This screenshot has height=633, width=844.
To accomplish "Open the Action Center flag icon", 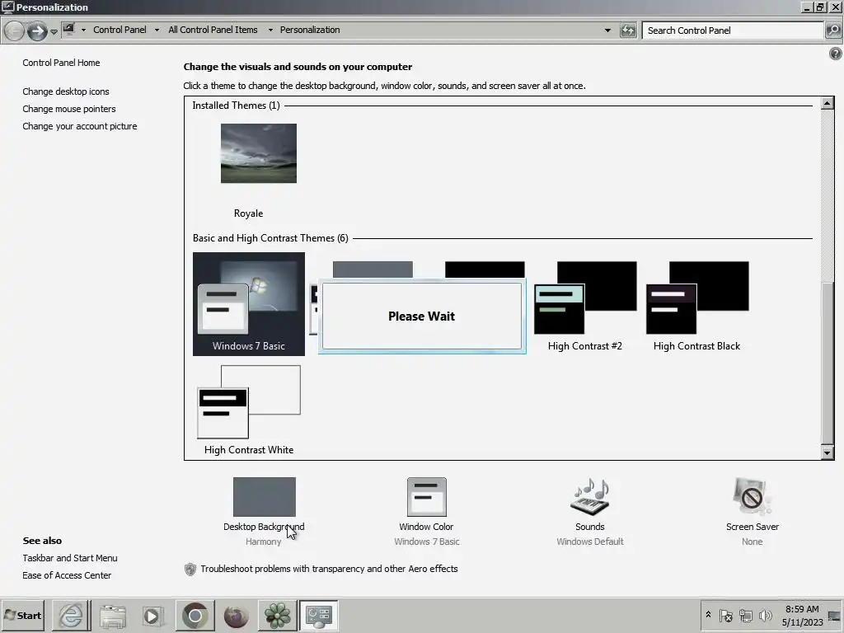I will pyautogui.click(x=725, y=615).
